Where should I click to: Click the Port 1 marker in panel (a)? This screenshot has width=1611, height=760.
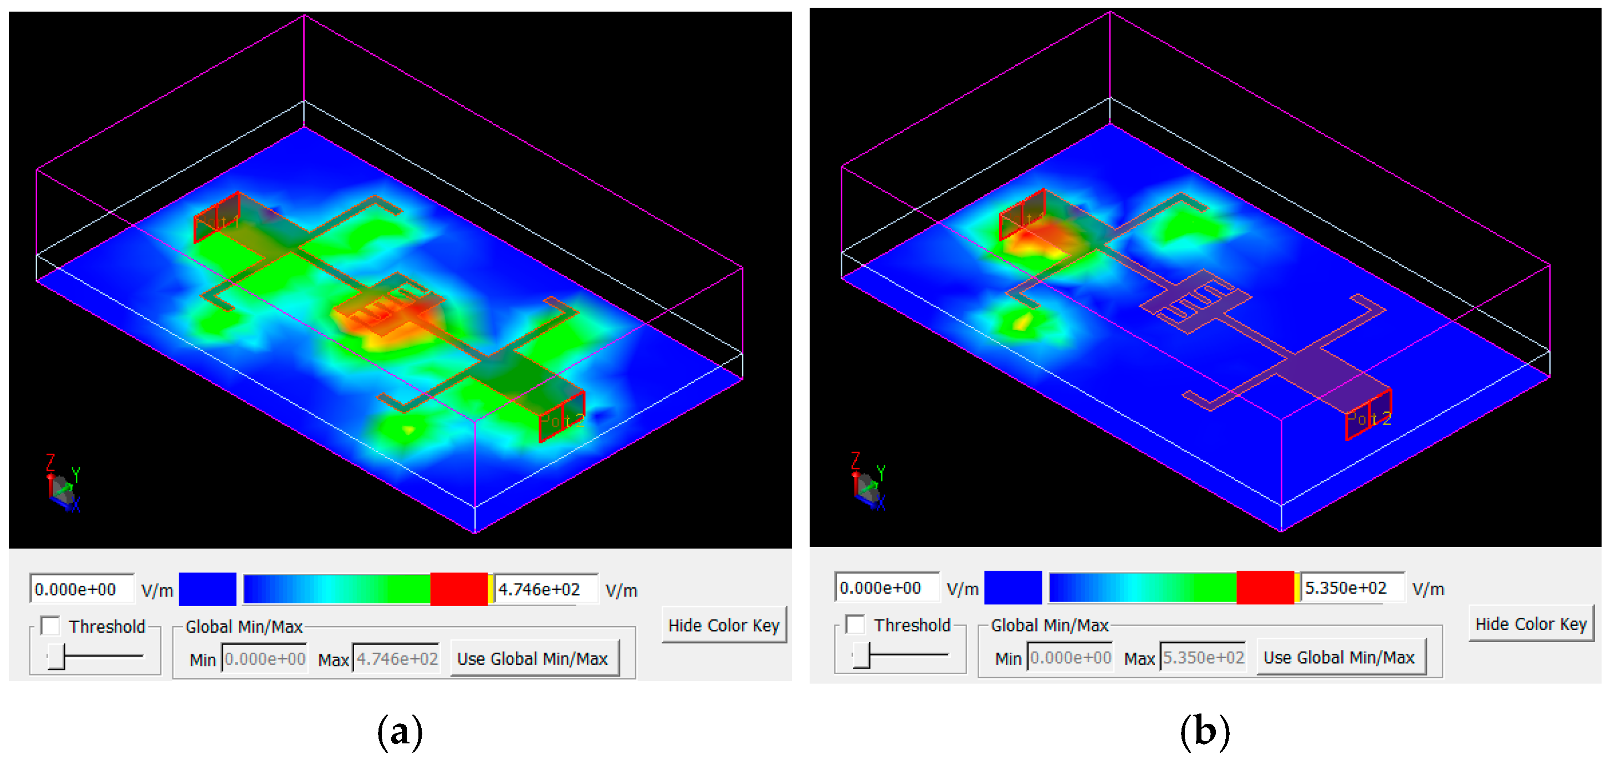(x=217, y=218)
